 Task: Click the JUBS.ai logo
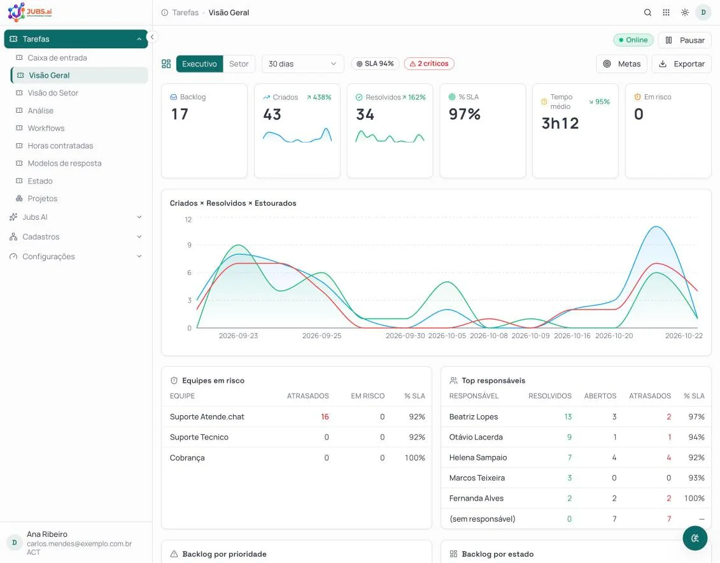pos(30,12)
